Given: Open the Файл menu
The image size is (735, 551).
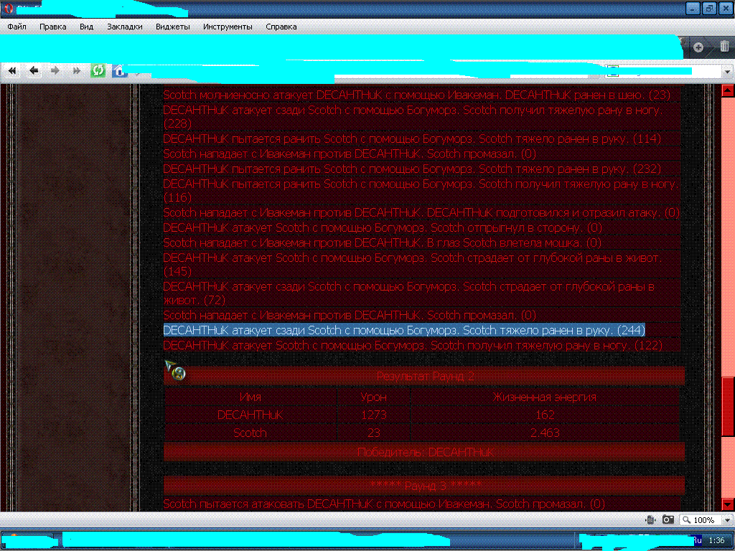Looking at the screenshot, I should (x=17, y=27).
